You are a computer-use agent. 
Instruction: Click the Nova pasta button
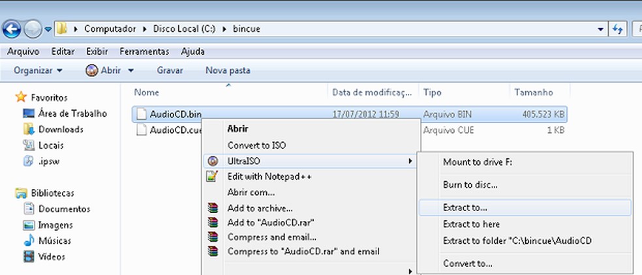point(228,70)
